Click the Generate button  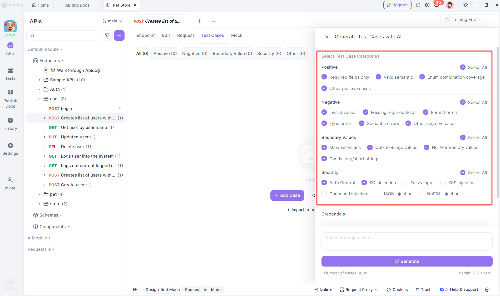click(407, 261)
